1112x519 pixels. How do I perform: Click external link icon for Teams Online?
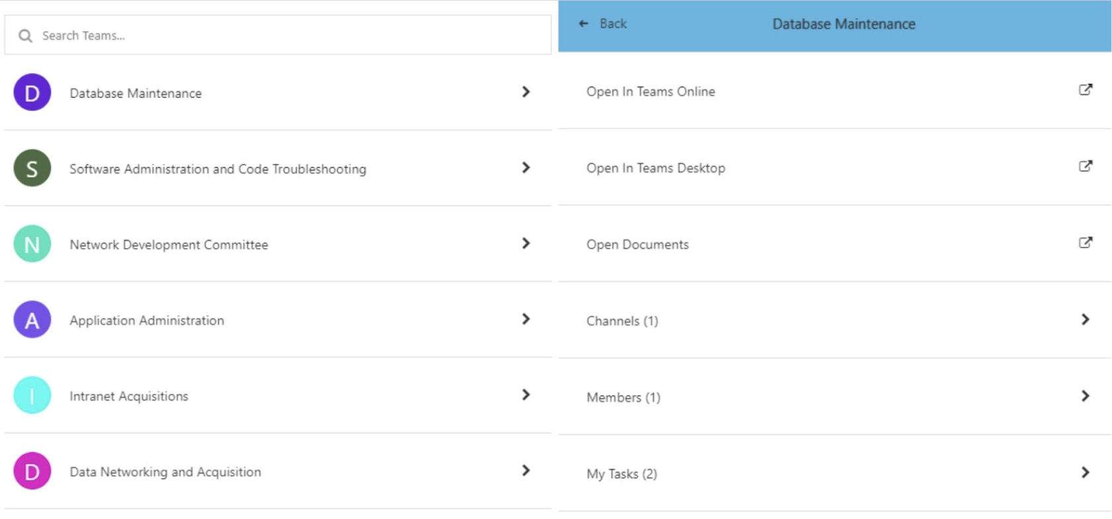1086,90
